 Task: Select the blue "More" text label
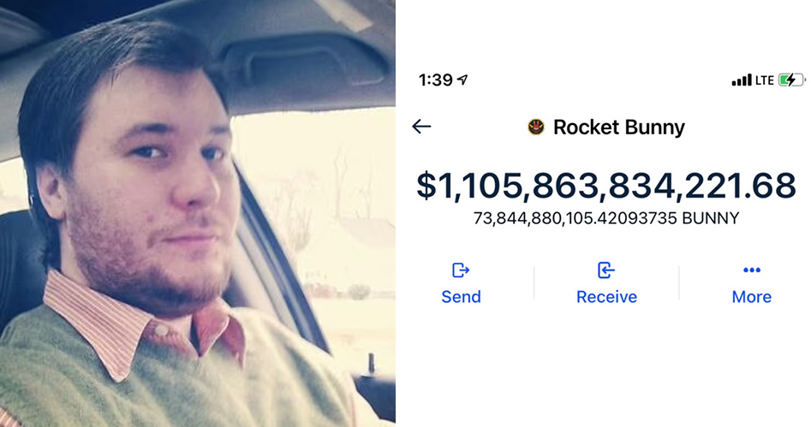(x=752, y=297)
